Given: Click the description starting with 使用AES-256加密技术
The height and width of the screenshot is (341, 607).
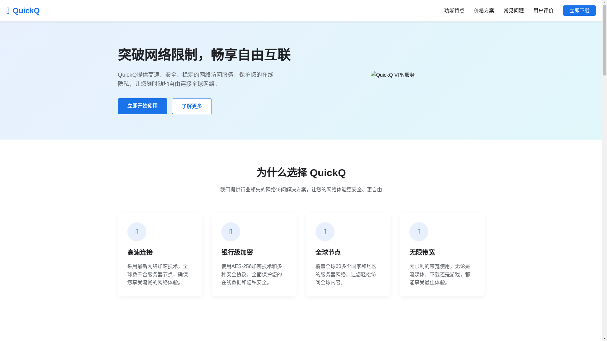Looking at the screenshot, I should click(x=252, y=274).
